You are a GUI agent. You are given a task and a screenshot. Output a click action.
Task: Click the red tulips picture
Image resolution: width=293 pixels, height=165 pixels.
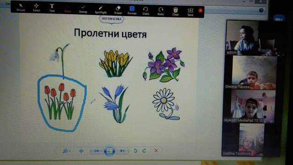pos(60,101)
